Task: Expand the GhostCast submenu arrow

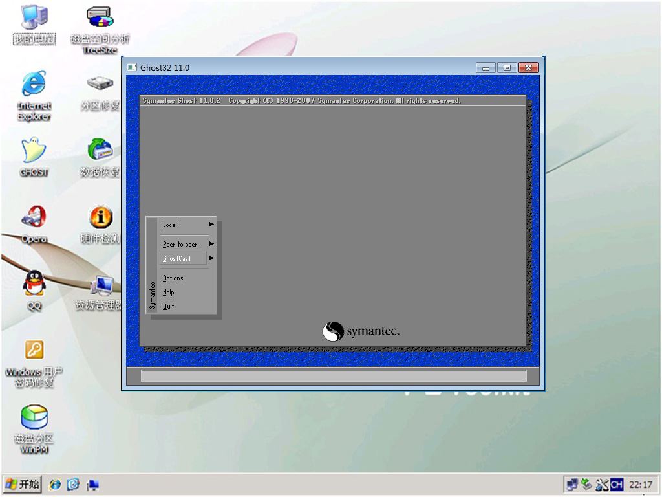Action: pos(211,258)
